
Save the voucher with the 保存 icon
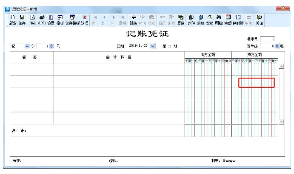pyautogui.click(x=22, y=20)
